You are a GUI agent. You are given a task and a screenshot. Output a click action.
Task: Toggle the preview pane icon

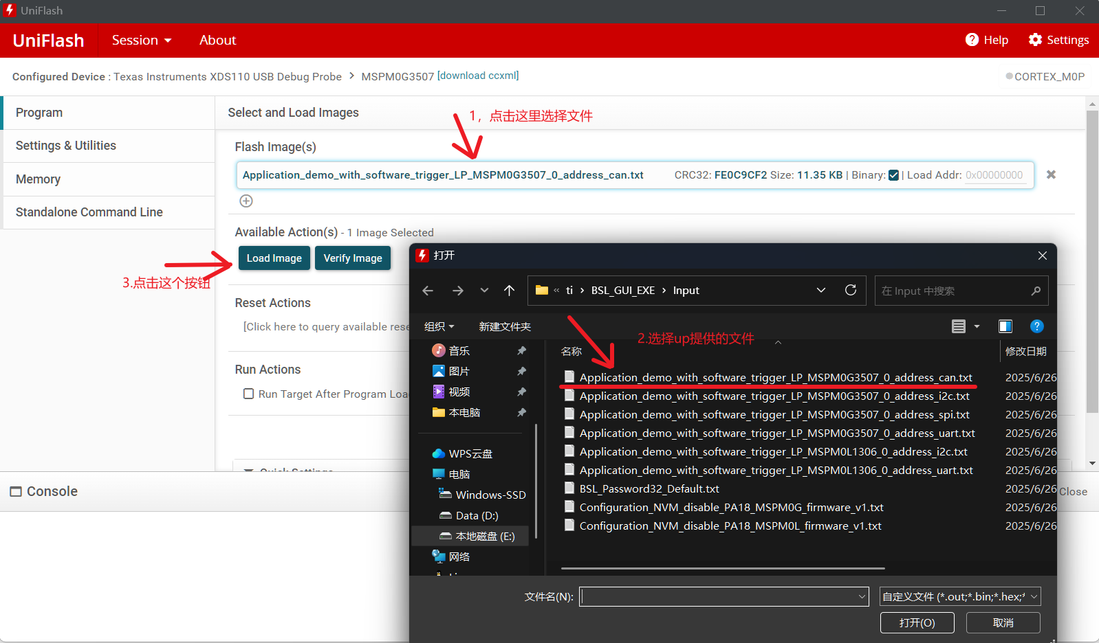click(1005, 326)
